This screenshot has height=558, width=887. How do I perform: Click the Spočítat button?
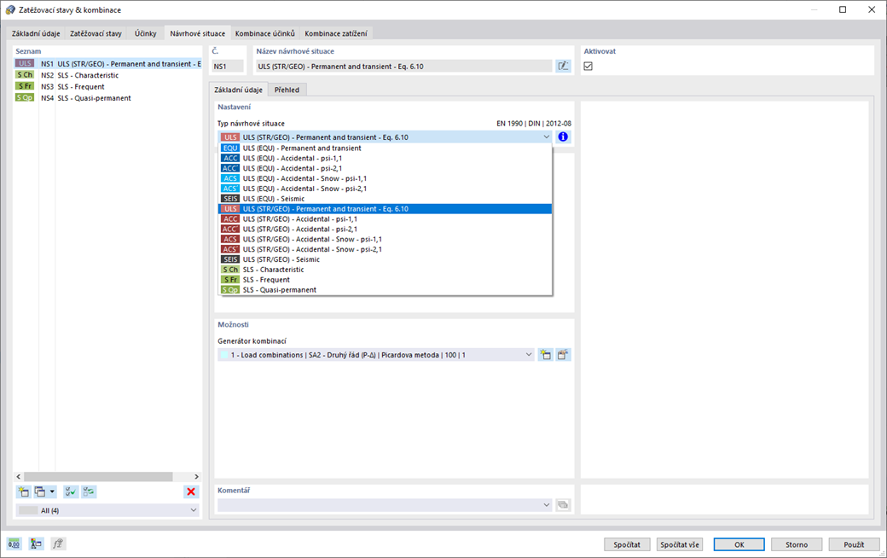627,544
